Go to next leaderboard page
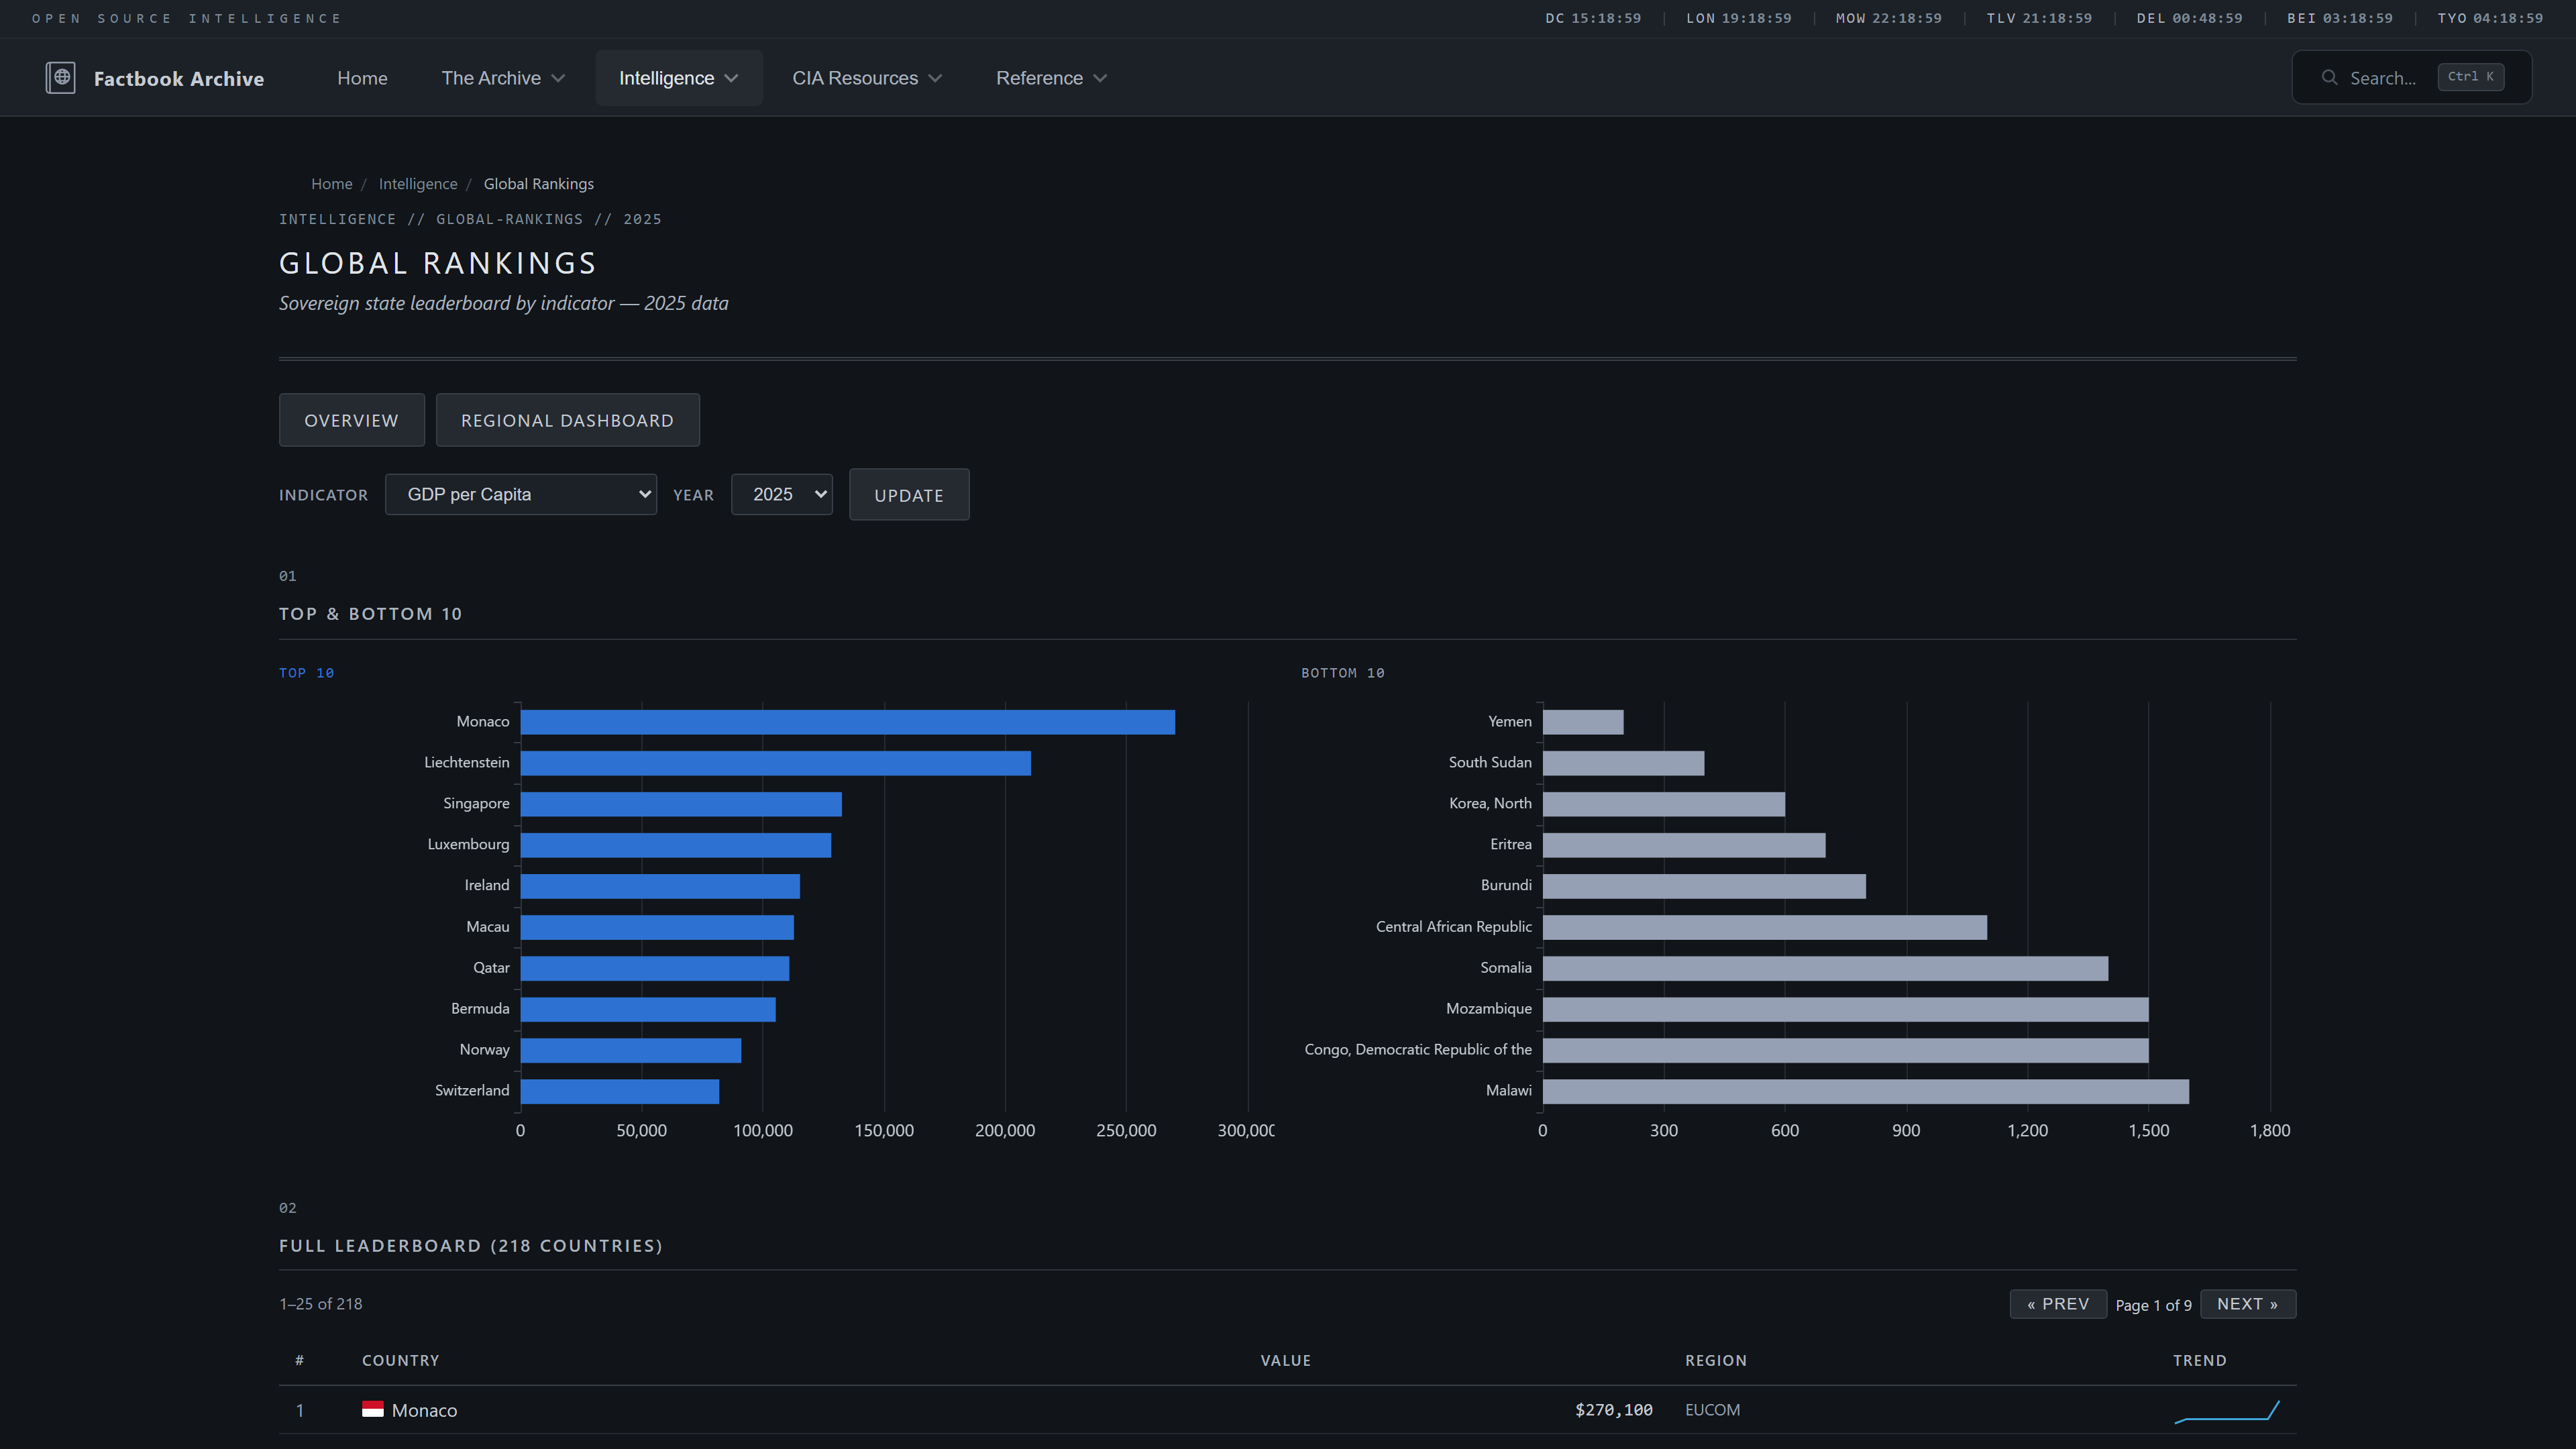 2247,1304
